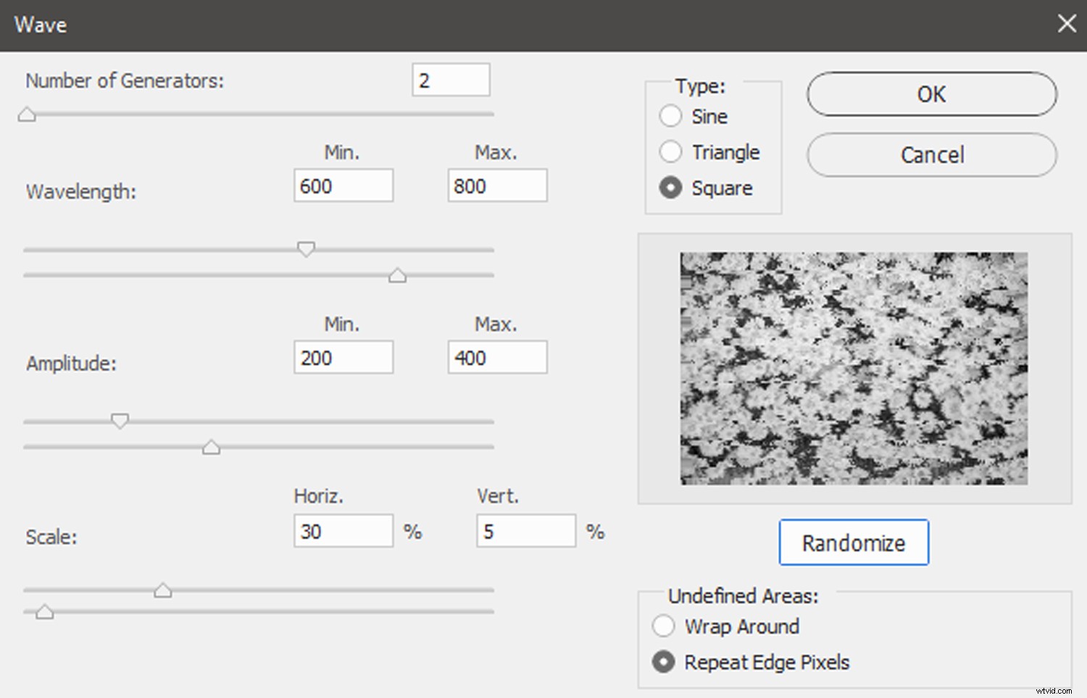Viewport: 1087px width, 698px height.
Task: Choose the Triangle wave type
Action: [x=671, y=152]
